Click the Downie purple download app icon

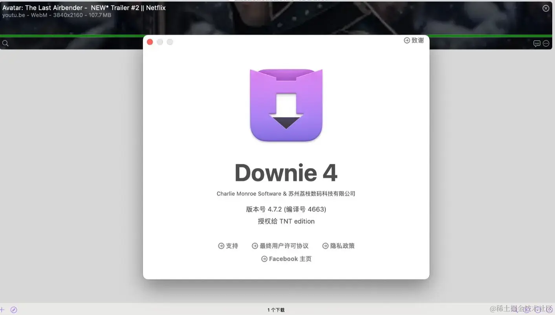tap(286, 105)
